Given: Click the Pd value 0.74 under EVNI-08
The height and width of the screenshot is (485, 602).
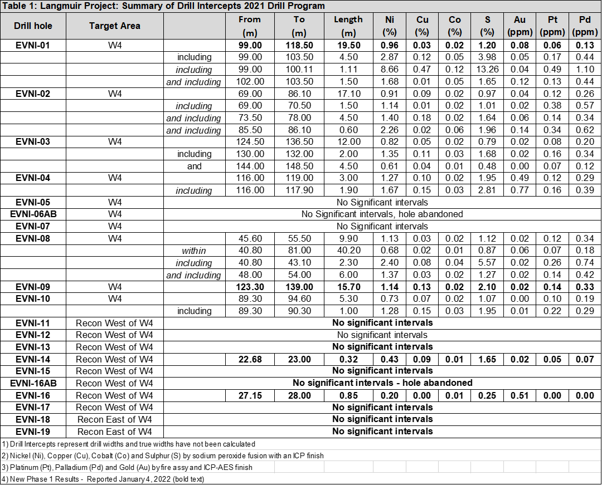Looking at the screenshot, I should pos(585,263).
